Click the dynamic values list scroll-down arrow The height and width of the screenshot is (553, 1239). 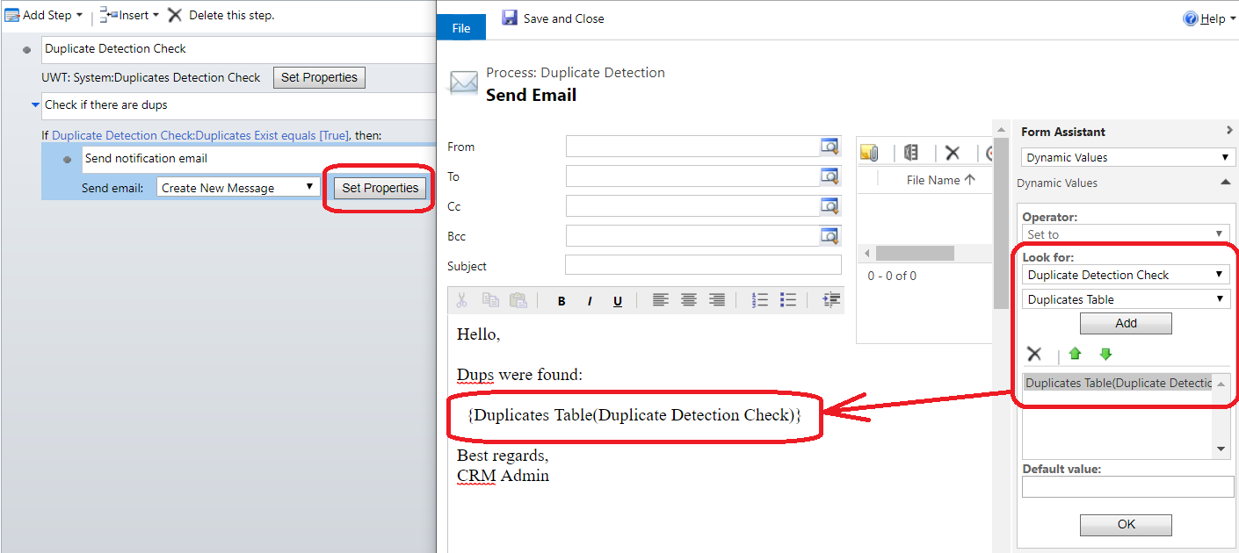1221,449
